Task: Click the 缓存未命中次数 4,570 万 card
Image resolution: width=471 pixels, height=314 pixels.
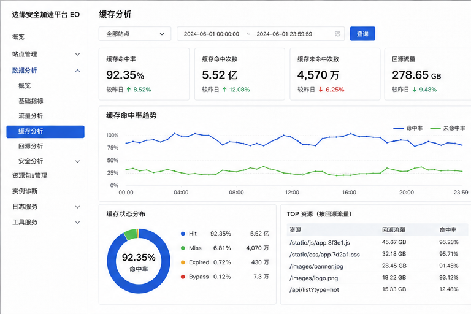Action: [x=335, y=74]
